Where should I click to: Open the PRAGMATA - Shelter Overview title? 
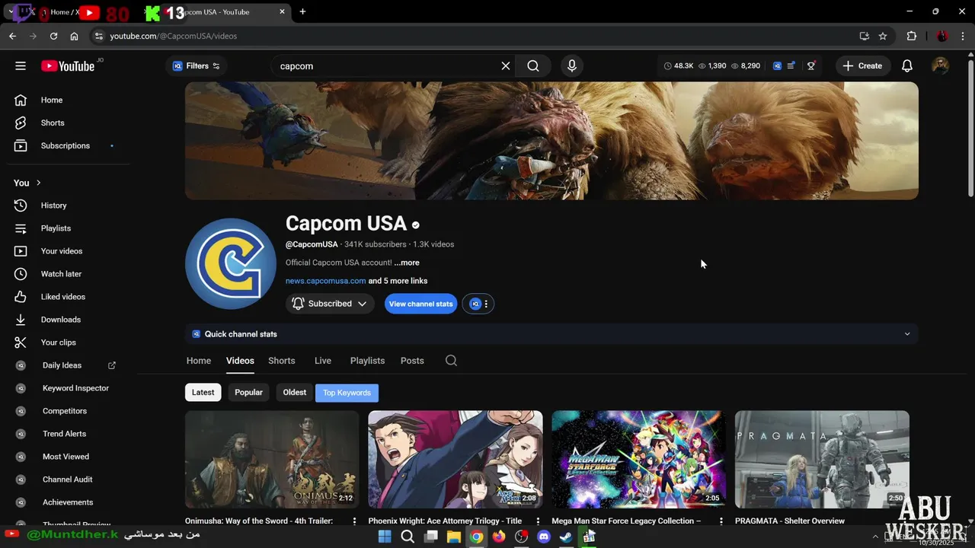point(790,521)
